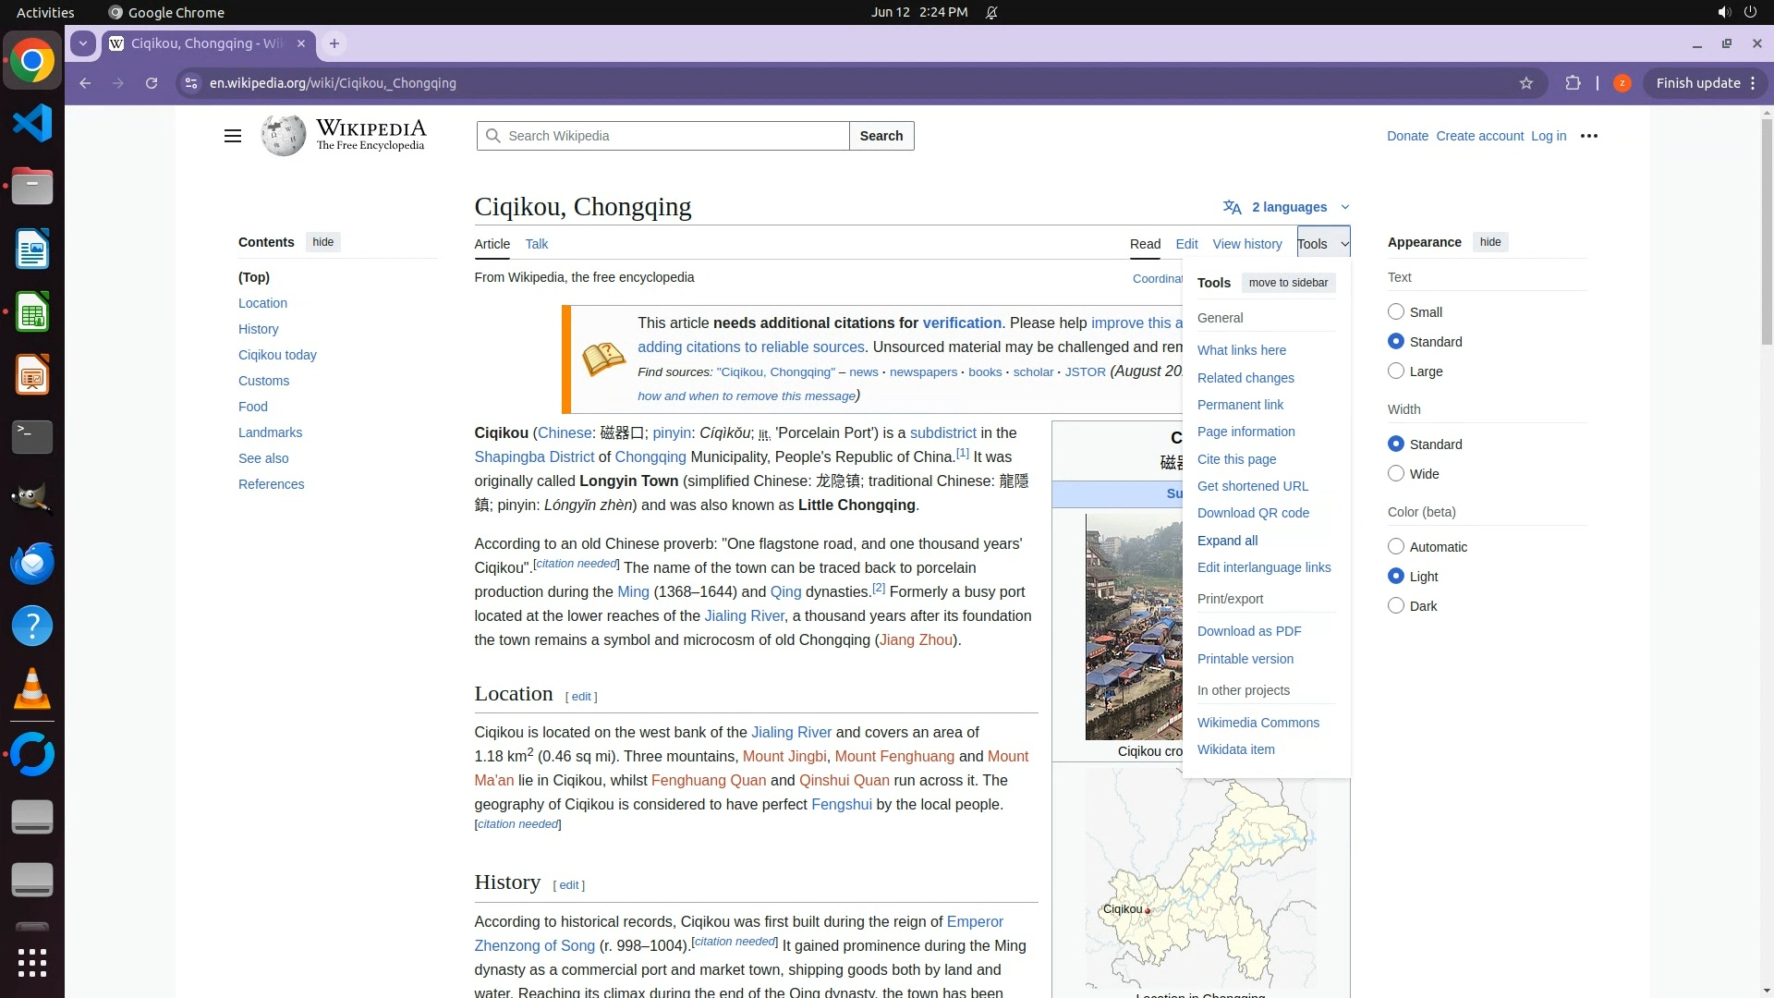Select Download as PDF from Tools
Viewport: 1774px width, 998px height.
(x=1249, y=631)
